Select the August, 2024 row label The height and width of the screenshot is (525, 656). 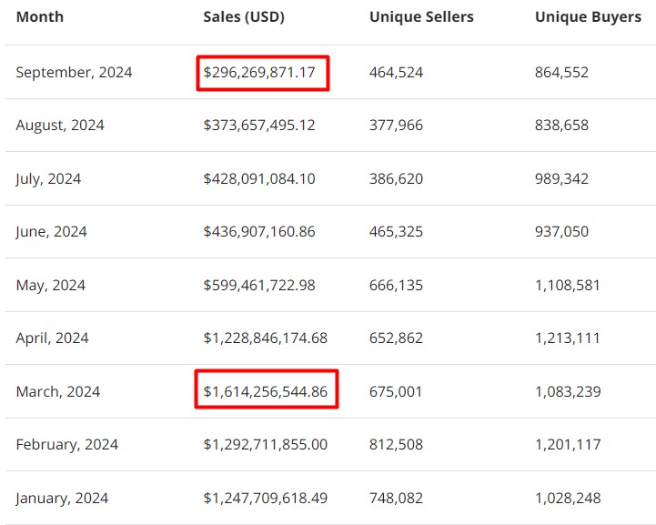pyautogui.click(x=60, y=126)
